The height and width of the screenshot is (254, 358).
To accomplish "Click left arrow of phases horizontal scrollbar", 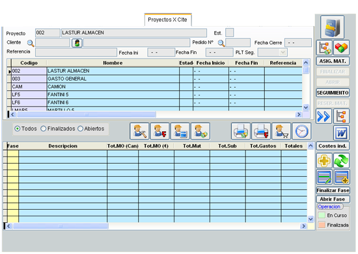I will (x=8, y=226).
